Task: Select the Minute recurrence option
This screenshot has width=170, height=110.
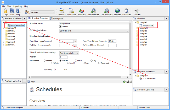Action: click(60, 61)
